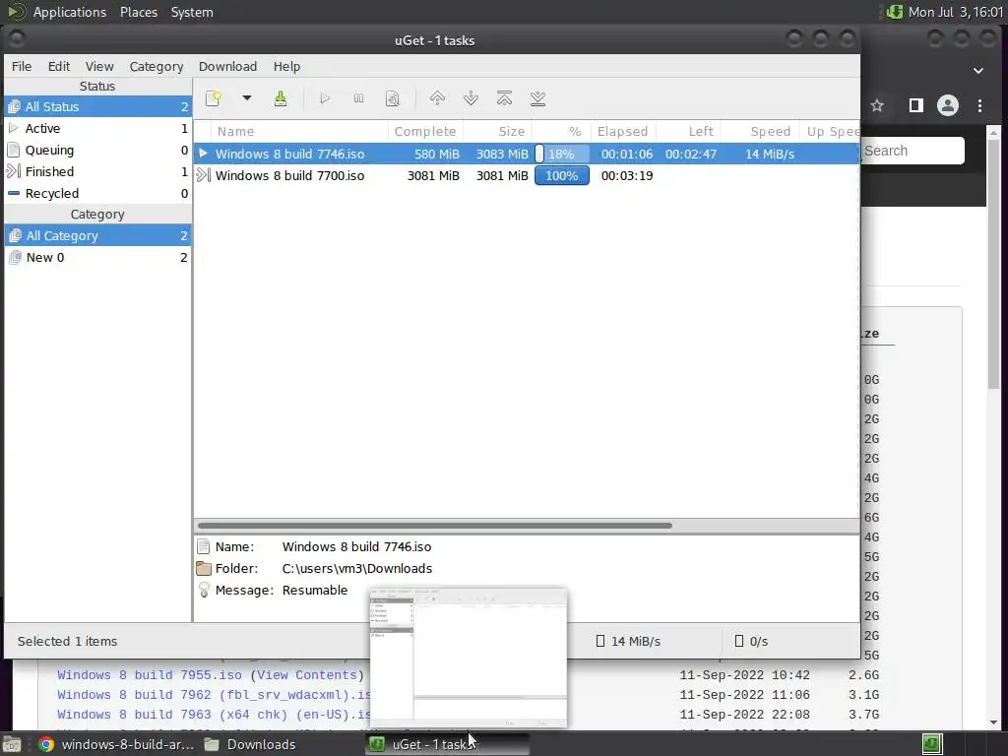Open the Help menu
This screenshot has height=756, width=1008.
tap(286, 66)
